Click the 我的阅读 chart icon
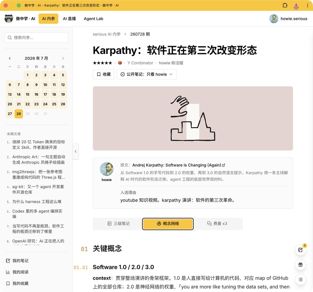This screenshot has height=292, width=313. (x=8, y=272)
